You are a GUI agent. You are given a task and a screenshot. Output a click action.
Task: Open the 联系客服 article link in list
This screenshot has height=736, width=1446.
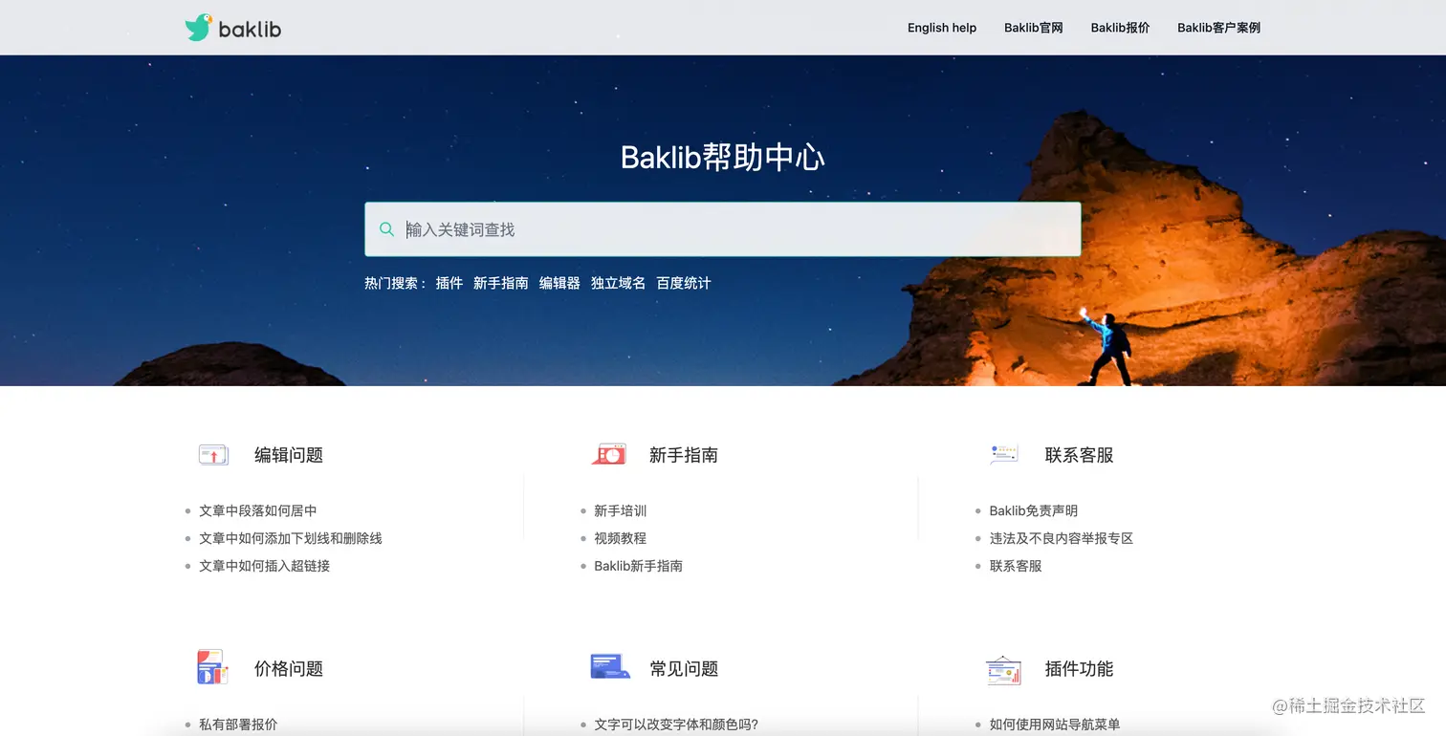click(x=1016, y=566)
